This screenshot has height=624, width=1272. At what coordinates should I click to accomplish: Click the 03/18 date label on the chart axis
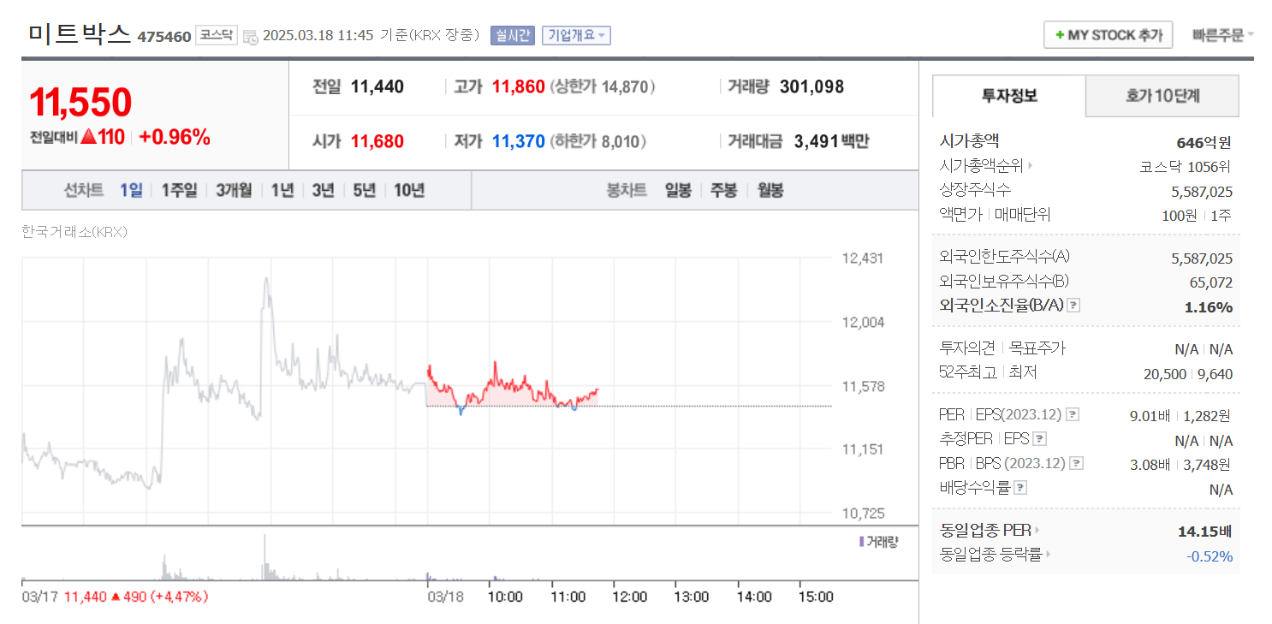(445, 597)
